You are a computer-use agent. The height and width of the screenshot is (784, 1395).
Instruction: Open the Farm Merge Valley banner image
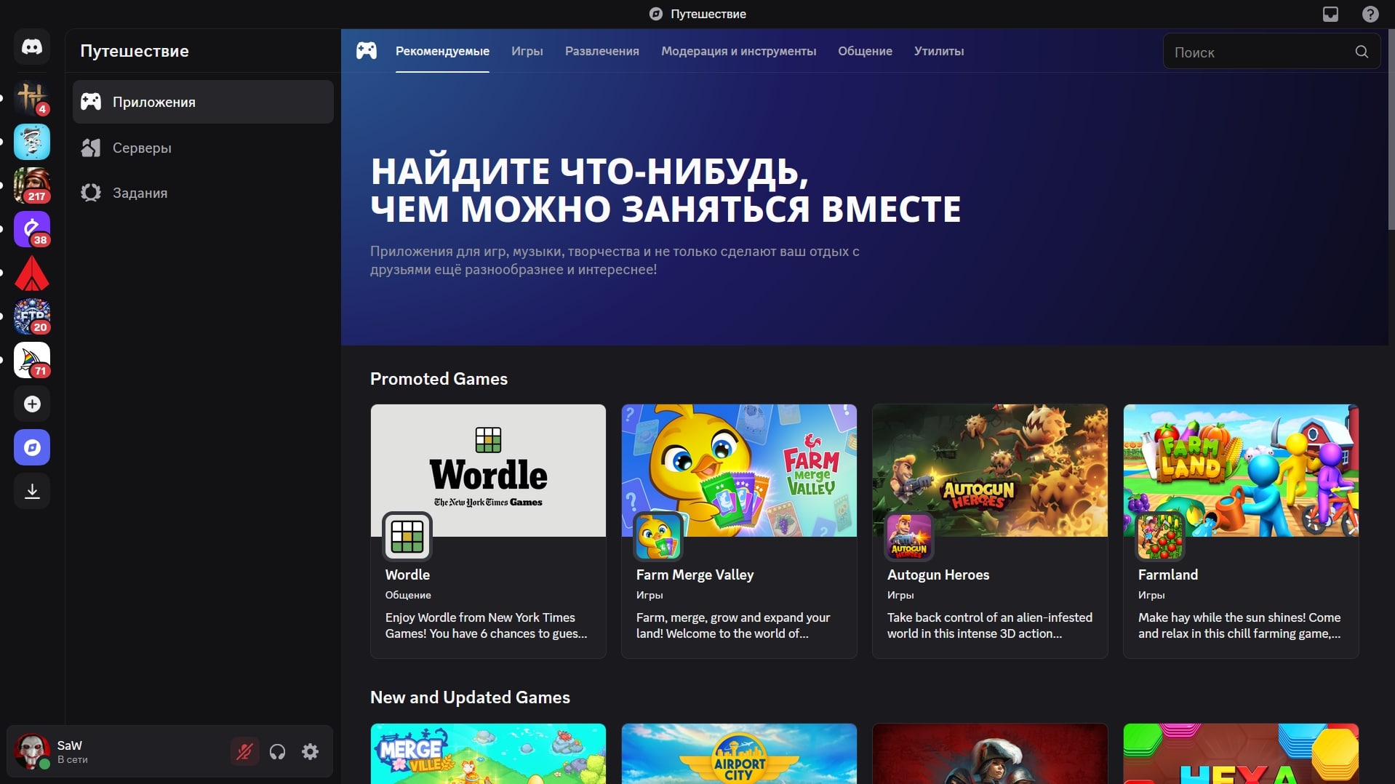coord(739,470)
